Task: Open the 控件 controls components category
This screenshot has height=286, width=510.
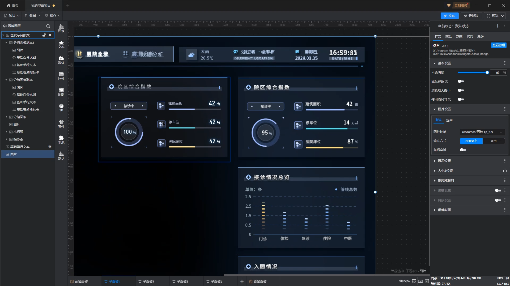Action: (61, 76)
